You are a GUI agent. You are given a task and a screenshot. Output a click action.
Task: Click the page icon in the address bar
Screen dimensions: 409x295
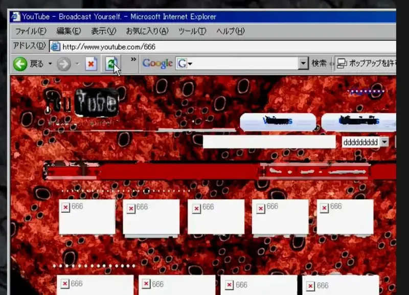(55, 47)
